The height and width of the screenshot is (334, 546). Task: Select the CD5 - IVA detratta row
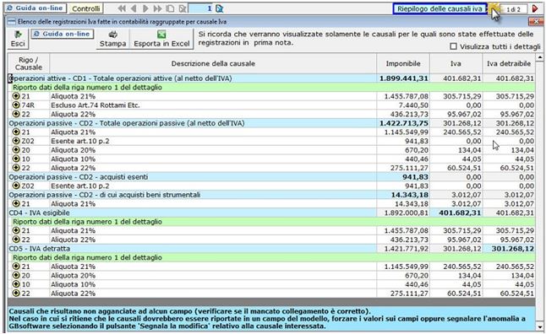click(x=271, y=249)
